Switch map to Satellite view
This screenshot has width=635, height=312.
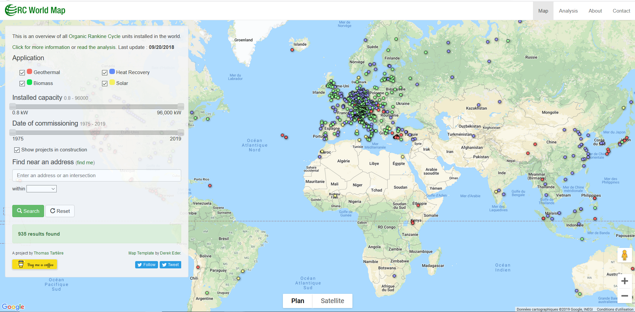pyautogui.click(x=332, y=301)
